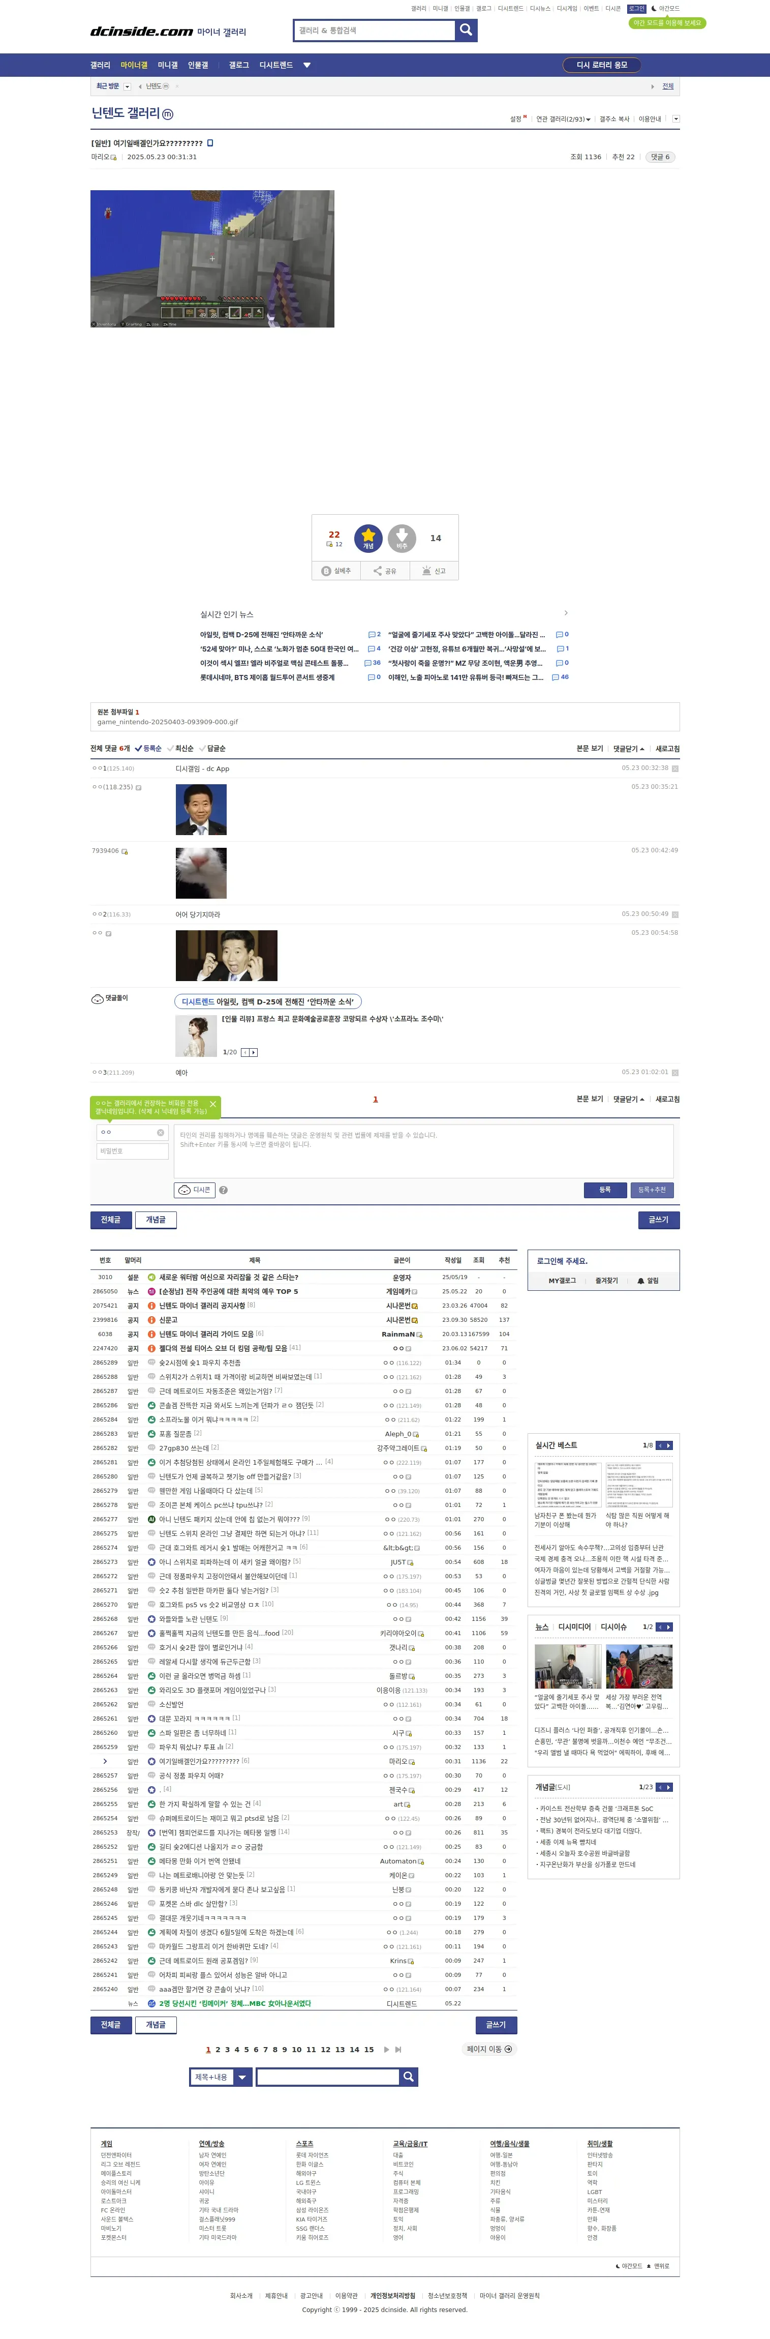Toggle 댓글닫기 below comments list
Viewport: 770px width, 2339px height.
(629, 1099)
